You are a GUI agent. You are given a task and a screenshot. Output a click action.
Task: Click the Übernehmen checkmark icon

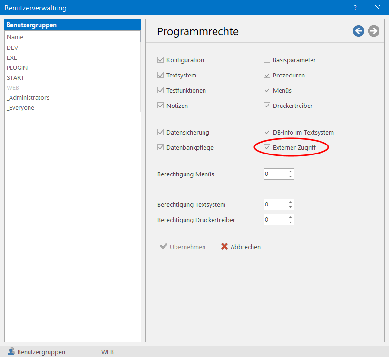tap(163, 247)
